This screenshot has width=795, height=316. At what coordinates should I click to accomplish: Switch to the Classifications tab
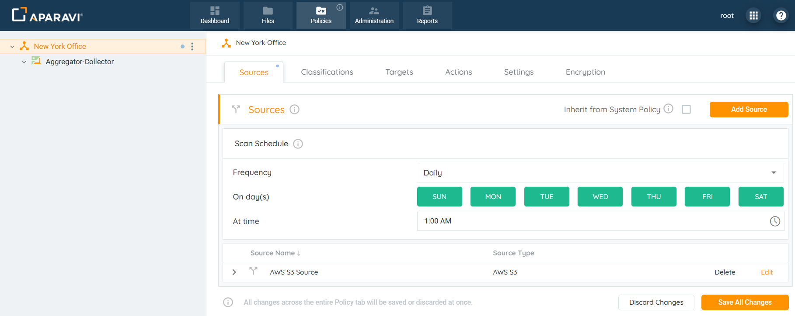(x=327, y=72)
